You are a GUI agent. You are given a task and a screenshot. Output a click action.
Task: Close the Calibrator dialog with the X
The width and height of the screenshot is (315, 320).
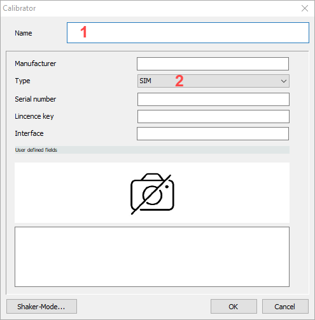click(305, 8)
